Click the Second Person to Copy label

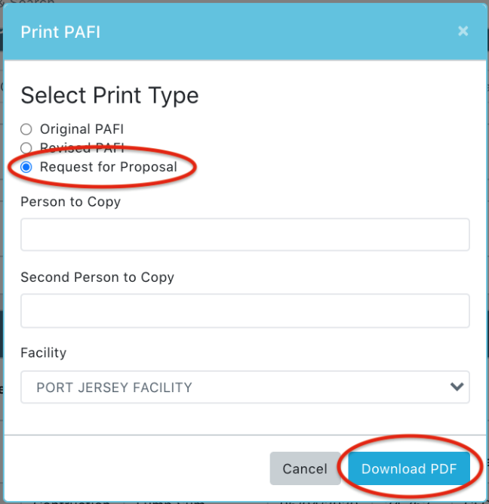(97, 277)
